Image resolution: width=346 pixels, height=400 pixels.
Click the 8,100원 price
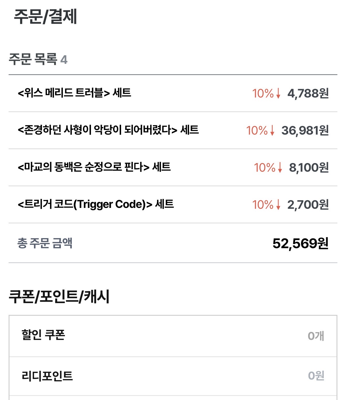309,167
